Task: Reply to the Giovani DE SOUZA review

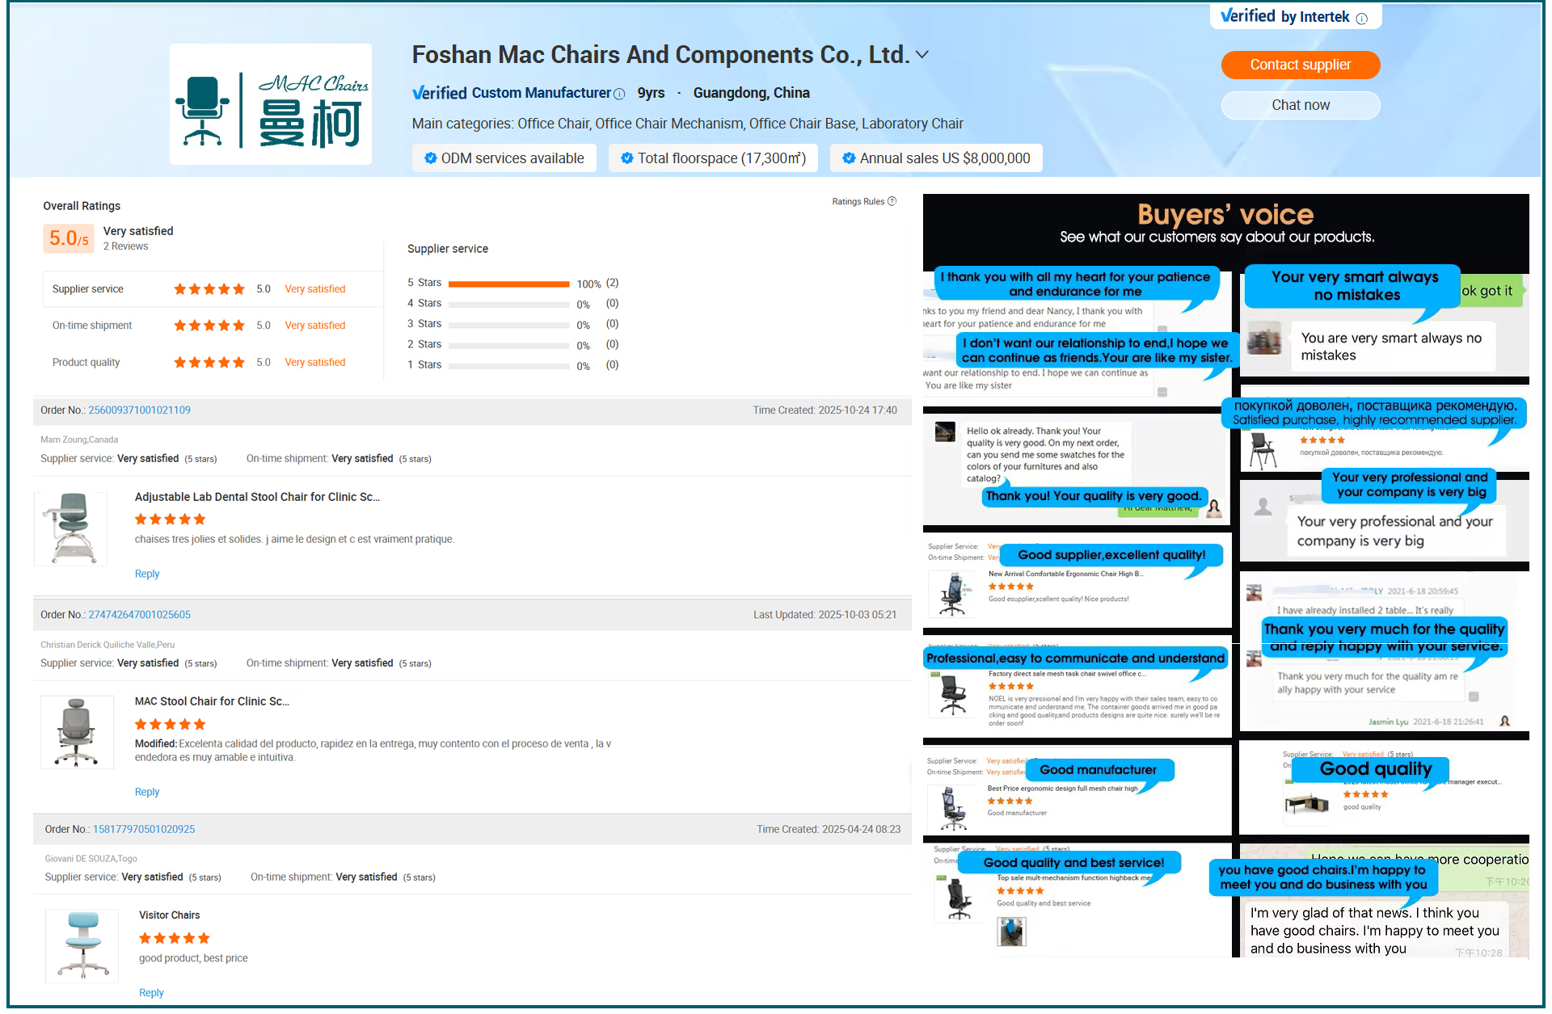Action: [x=151, y=994]
